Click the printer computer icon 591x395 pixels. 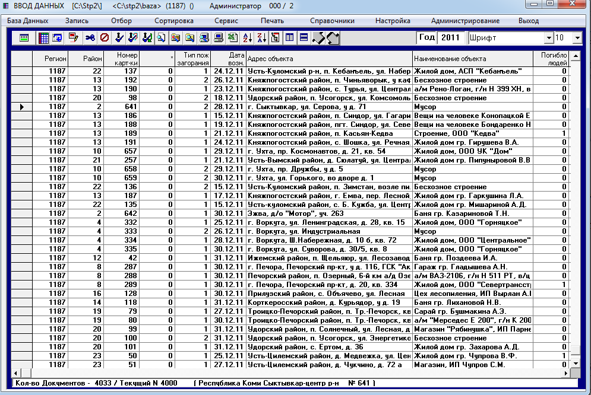coord(219,37)
